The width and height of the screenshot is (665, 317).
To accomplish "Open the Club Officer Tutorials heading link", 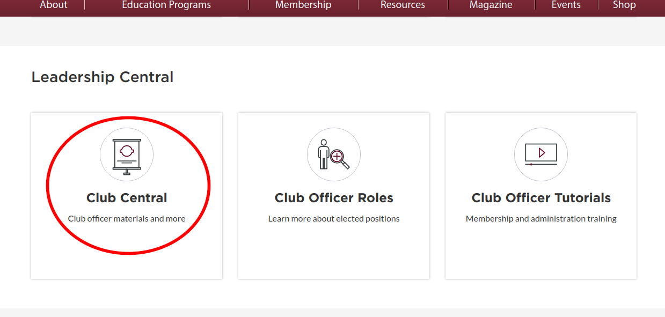I will pyautogui.click(x=541, y=198).
